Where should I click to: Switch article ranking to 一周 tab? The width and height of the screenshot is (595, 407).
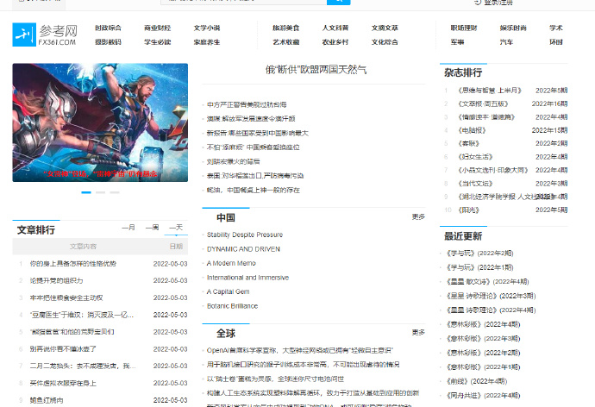pos(152,228)
